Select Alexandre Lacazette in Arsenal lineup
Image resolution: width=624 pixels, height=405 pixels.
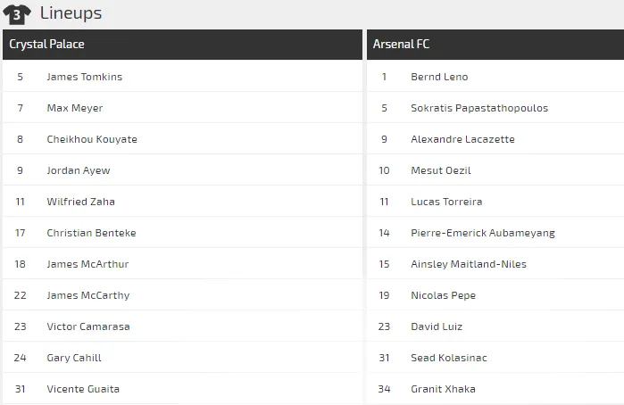tap(462, 139)
